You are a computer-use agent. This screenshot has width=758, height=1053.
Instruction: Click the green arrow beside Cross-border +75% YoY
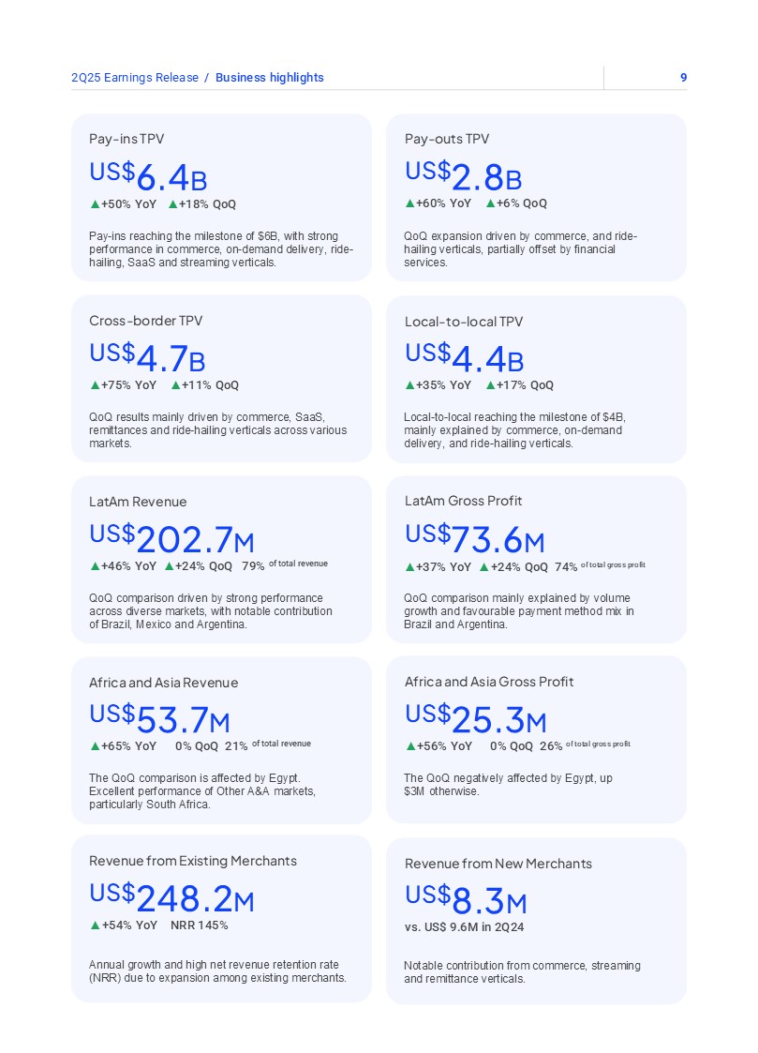[95, 384]
